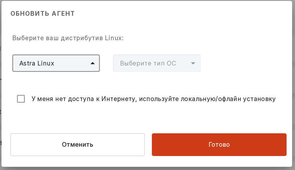
Task: Click the up arrow in Astra Linux dropdown
Action: pyautogui.click(x=92, y=63)
